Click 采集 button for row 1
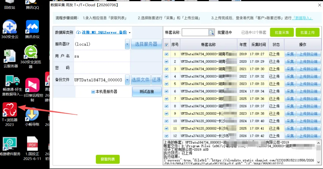Screen dimensions: 323x169 pos(290,54)
